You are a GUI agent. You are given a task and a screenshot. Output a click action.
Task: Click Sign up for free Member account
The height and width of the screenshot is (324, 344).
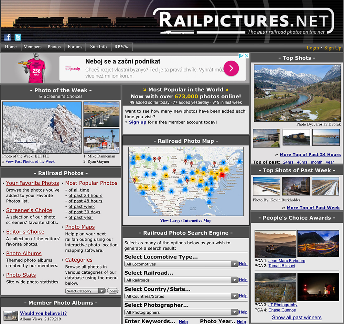(x=138, y=122)
